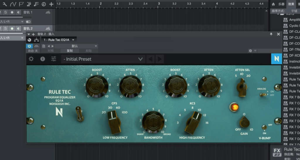Click the plus icon beside 音轨 2 · 插入
This screenshot has width=300, height=160.
pos(33,34)
